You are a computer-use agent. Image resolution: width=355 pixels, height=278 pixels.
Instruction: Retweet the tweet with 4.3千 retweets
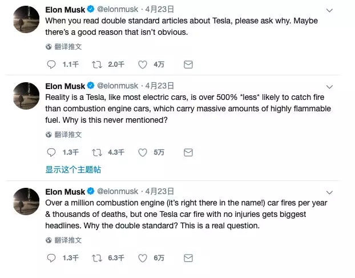96,152
